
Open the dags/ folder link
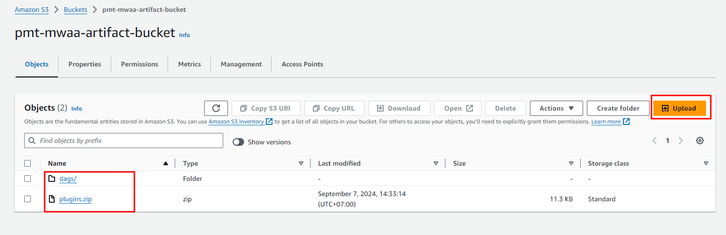68,179
